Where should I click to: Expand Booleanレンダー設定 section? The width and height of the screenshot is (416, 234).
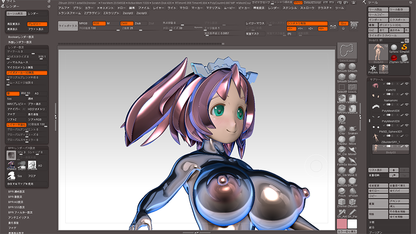pos(21,37)
